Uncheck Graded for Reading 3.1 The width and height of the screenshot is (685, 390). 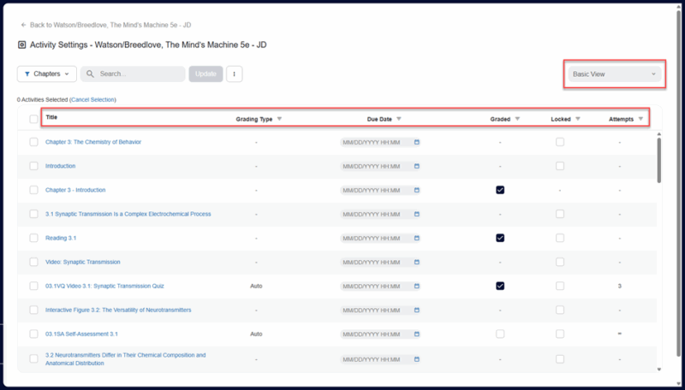[500, 238]
